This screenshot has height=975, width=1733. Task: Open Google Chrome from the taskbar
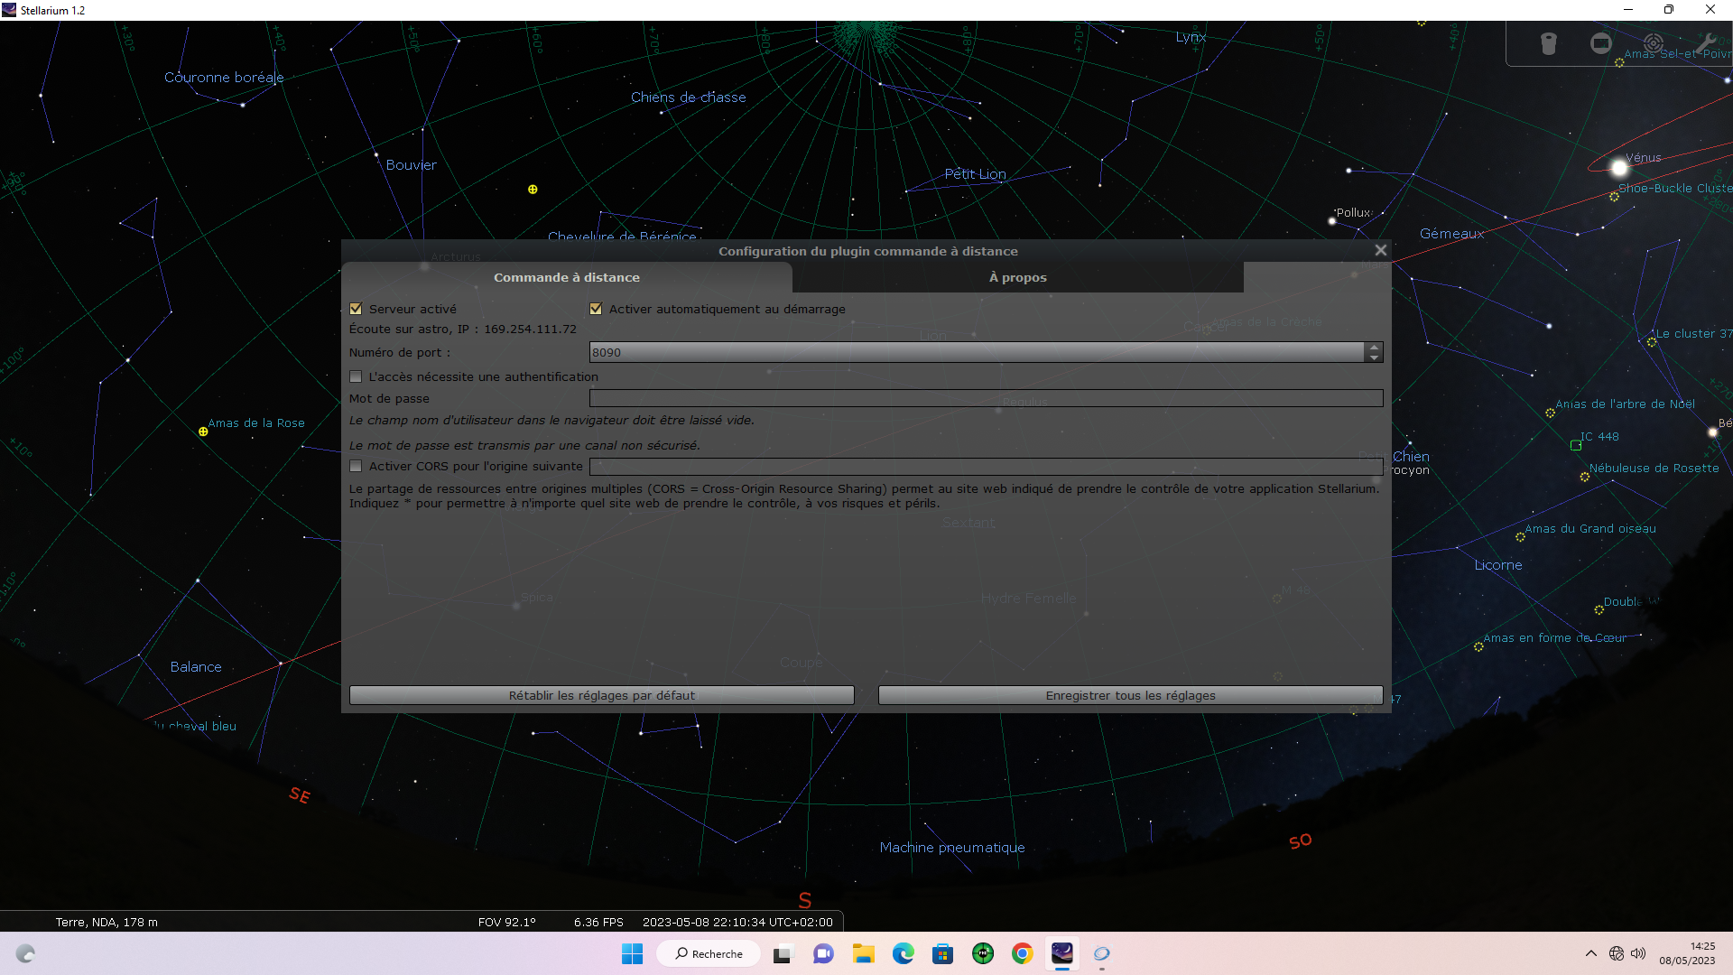(1022, 953)
